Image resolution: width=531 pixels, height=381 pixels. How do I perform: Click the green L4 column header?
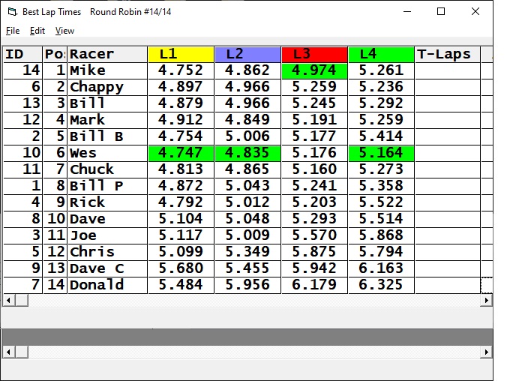pos(381,54)
